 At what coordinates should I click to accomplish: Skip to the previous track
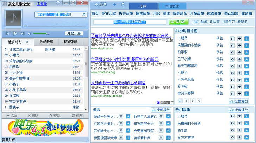pyautogui.click(x=7, y=34)
